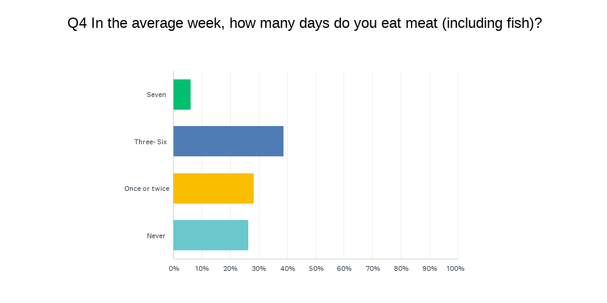
Task: Click the 10% axis tick label
Action: 202,268
